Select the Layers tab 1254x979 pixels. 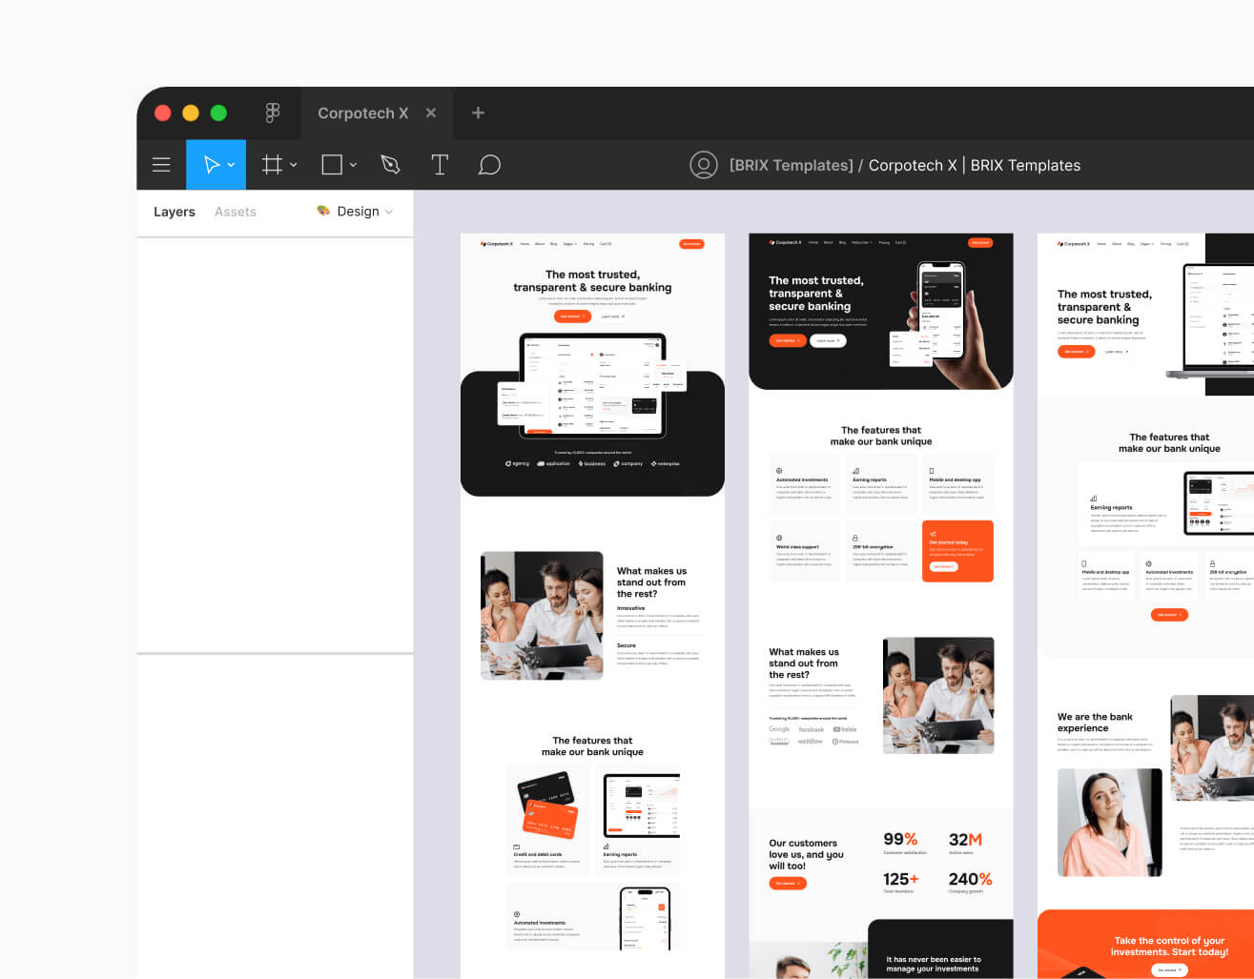click(x=174, y=212)
